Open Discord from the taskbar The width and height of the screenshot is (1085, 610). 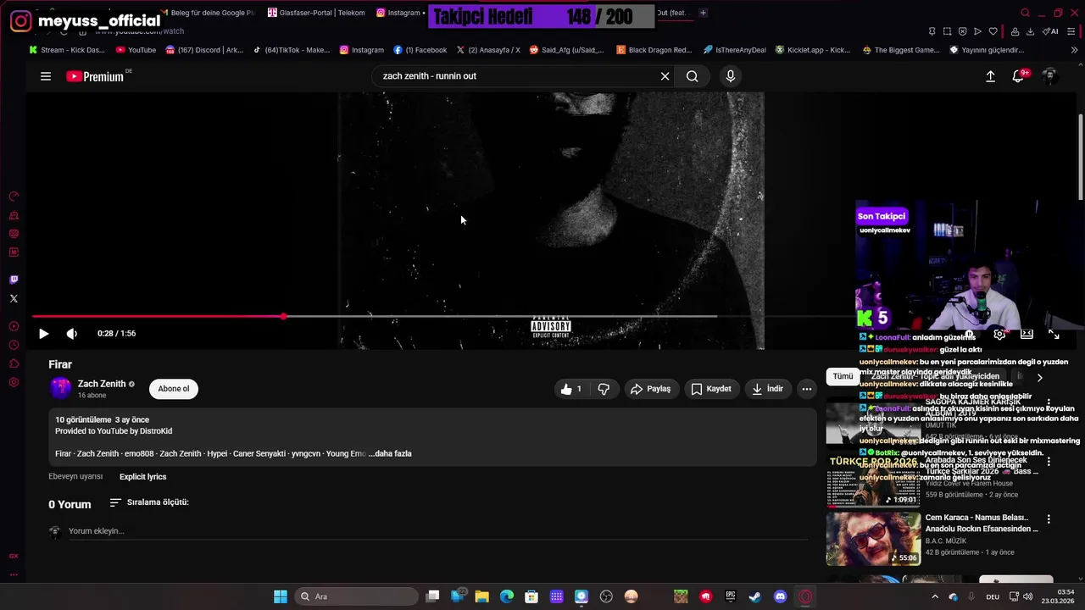point(781,596)
